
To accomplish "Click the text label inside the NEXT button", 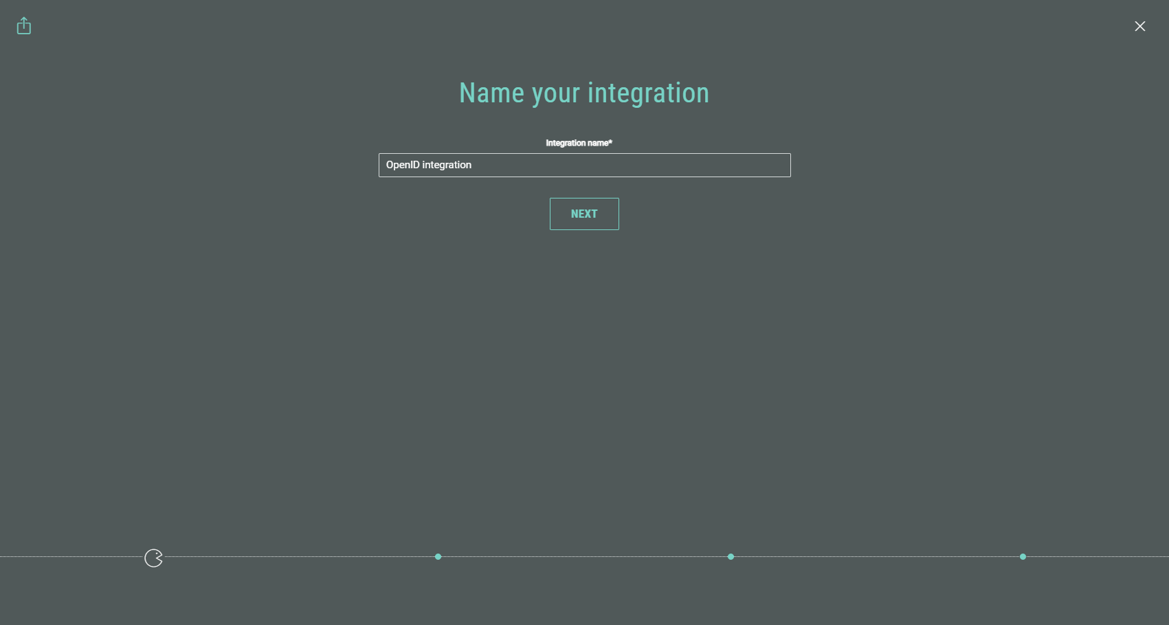I will [x=584, y=214].
